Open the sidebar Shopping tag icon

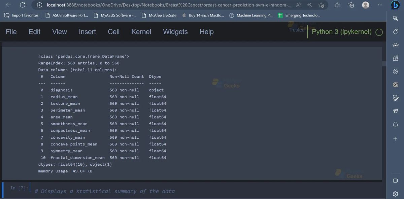(395, 31)
